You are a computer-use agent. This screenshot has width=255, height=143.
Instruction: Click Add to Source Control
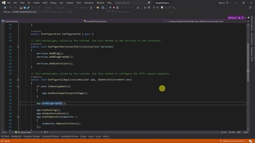point(233,141)
